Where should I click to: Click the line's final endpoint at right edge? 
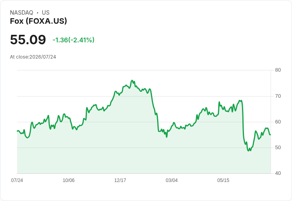click(271, 135)
